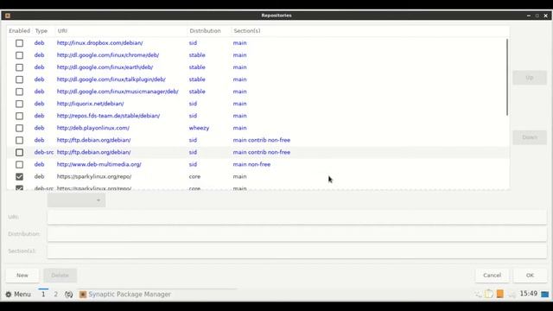Image resolution: width=553 pixels, height=311 pixels.
Task: Click the clipboard tray icon
Action: (489, 294)
